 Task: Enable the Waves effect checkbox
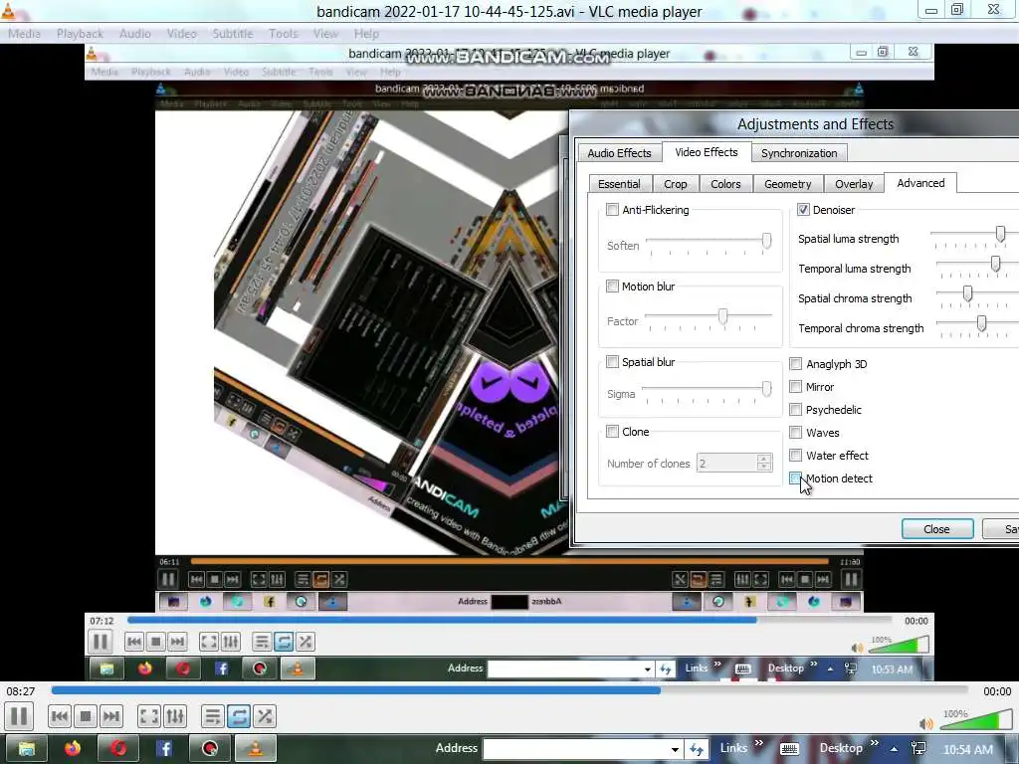coord(795,432)
